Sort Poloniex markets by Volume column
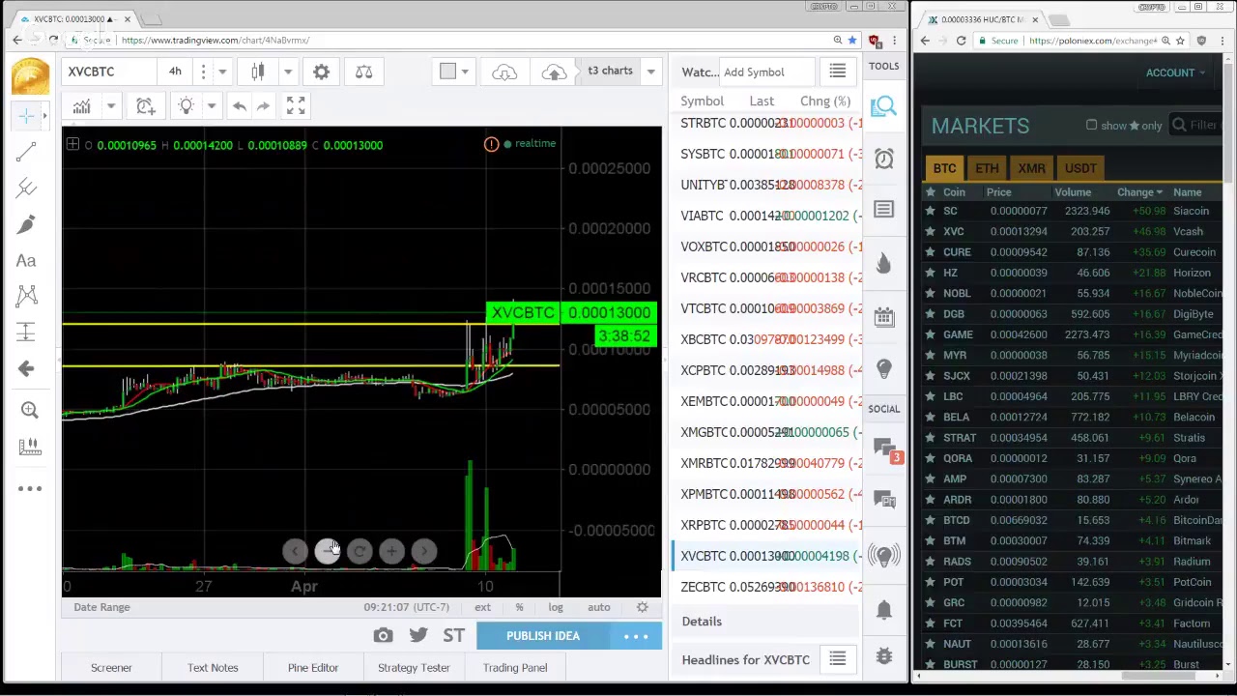Viewport: 1237px width, 696px height. click(x=1073, y=192)
